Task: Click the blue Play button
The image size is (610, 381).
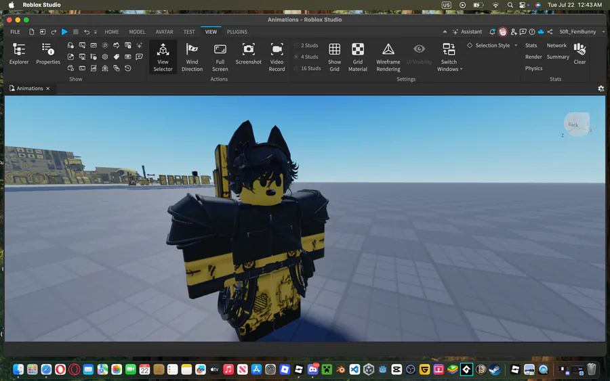Action: [x=64, y=32]
